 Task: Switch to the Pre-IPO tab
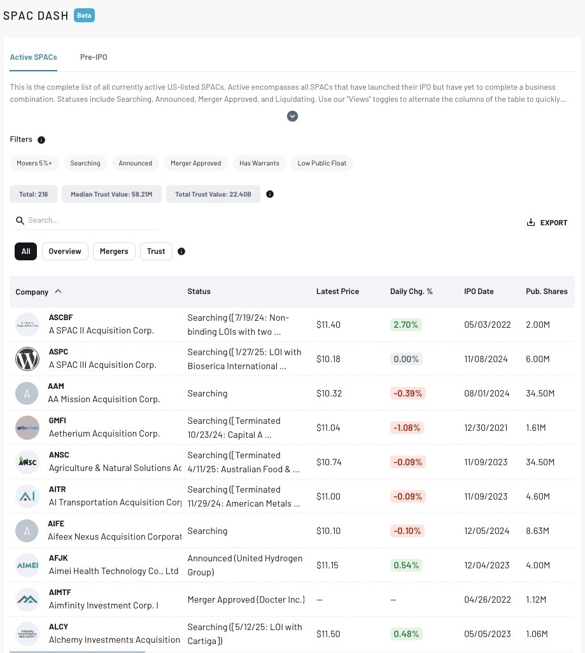tap(94, 57)
